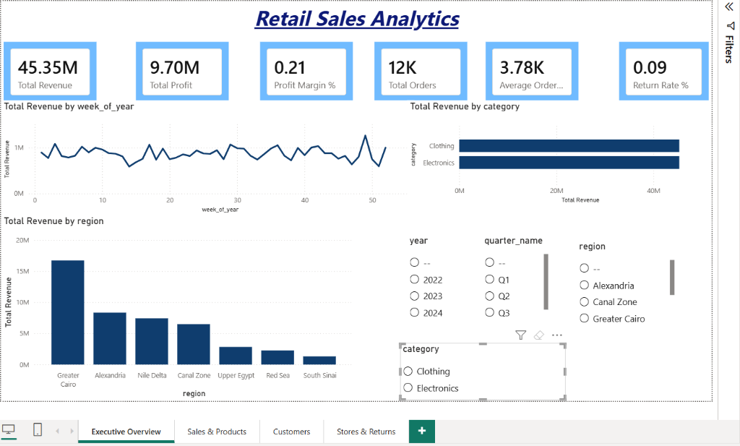
Task: Click the Alexandria revenue bar
Action: click(x=110, y=338)
